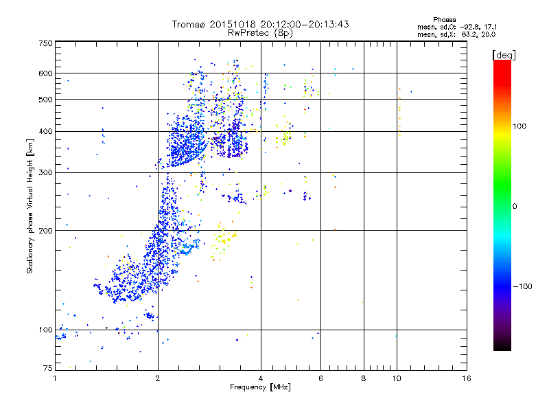The image size is (549, 412).
Task: Click the x-axis label "2"
Action: (158, 378)
